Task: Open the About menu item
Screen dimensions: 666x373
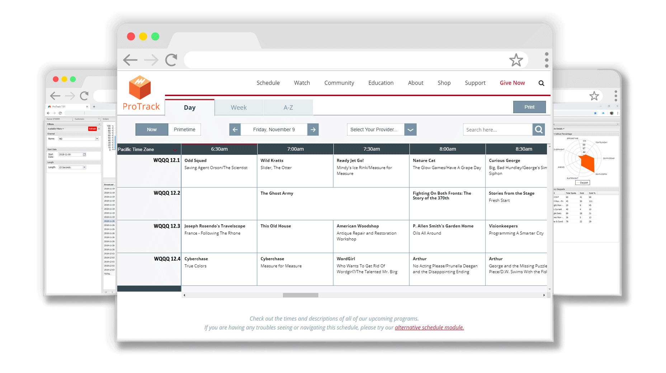Action: 416,83
